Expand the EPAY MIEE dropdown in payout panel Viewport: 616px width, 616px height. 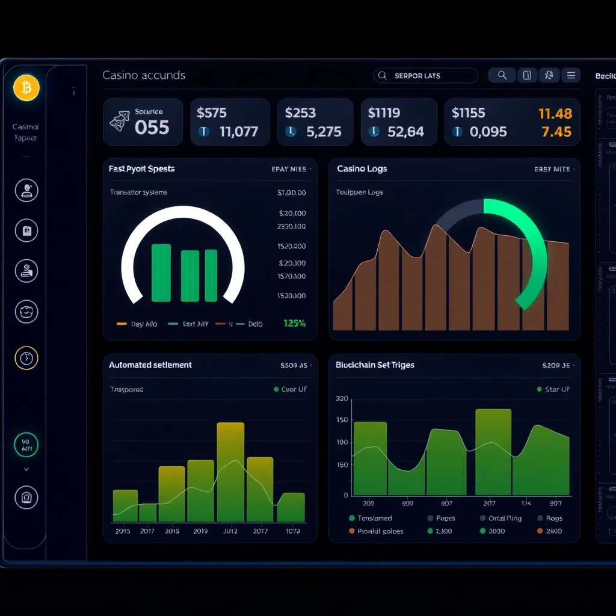point(291,169)
